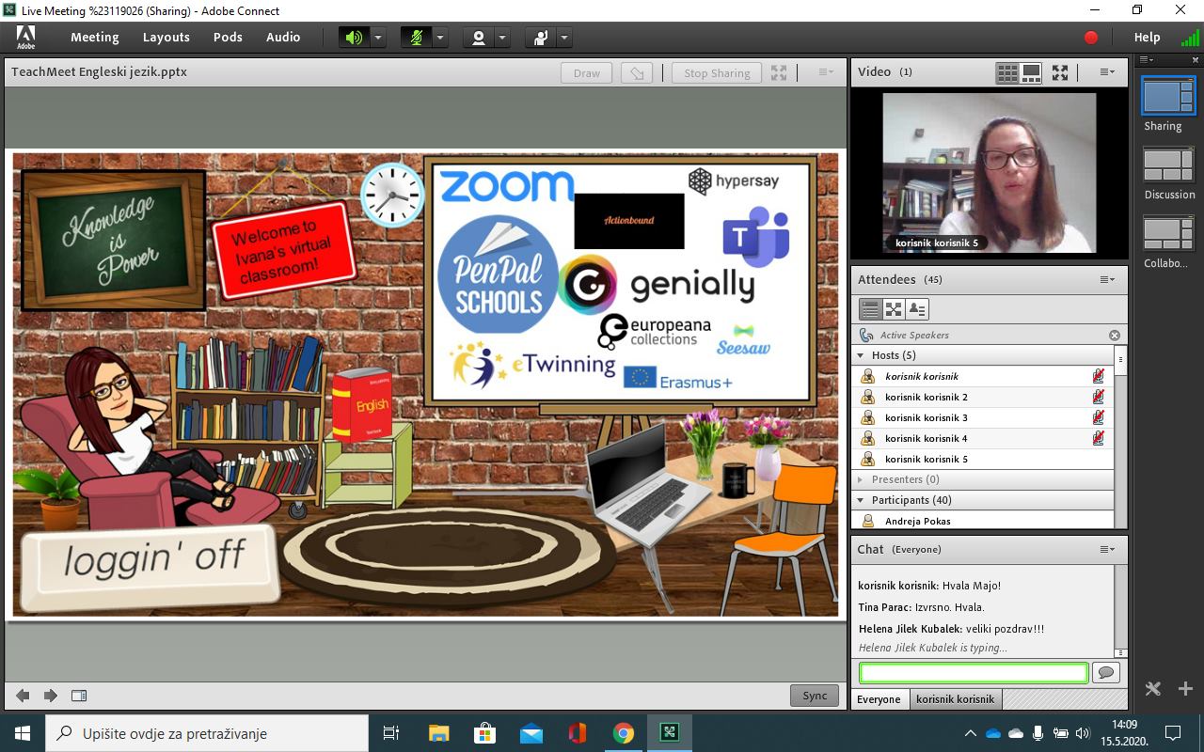
Task: Click the chat message input field
Action: click(974, 672)
